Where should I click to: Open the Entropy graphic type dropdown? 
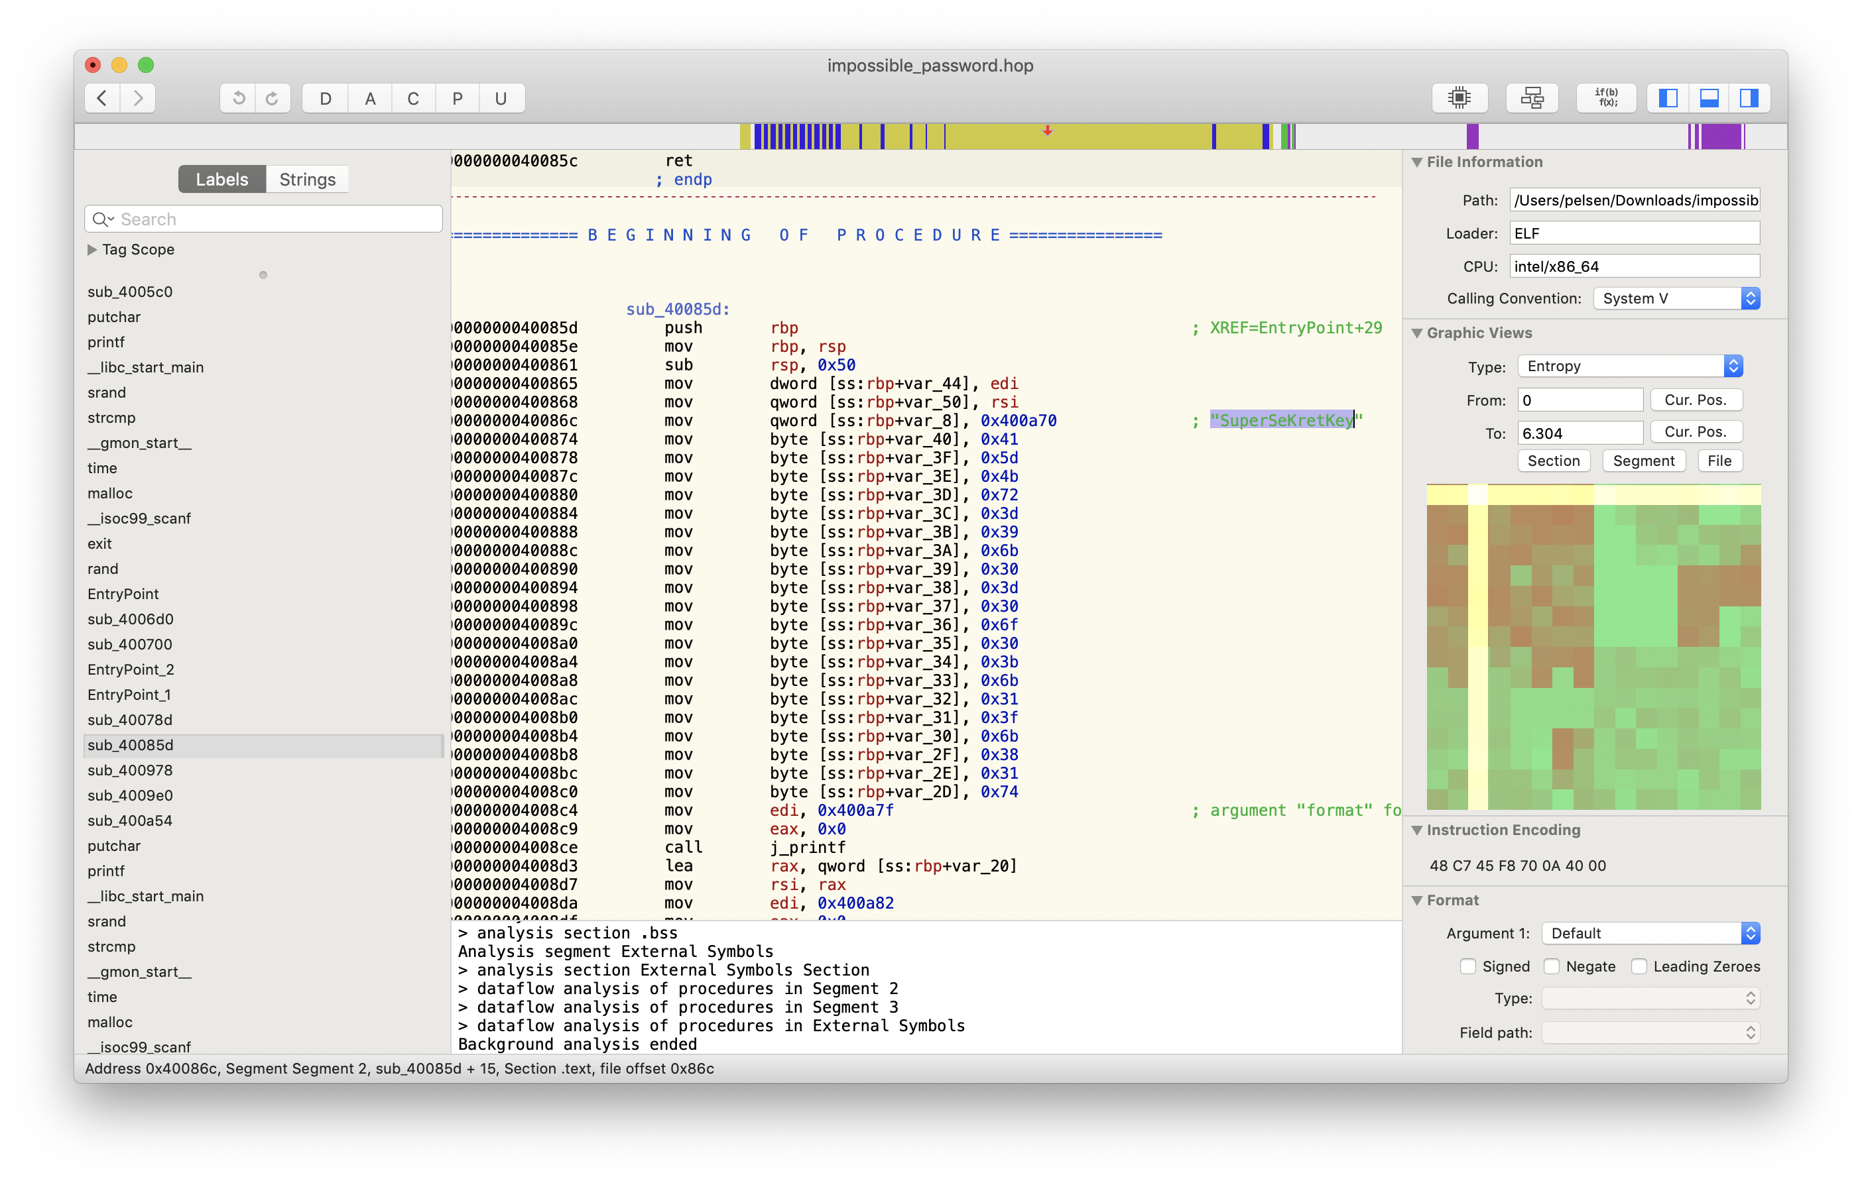[x=1630, y=366]
